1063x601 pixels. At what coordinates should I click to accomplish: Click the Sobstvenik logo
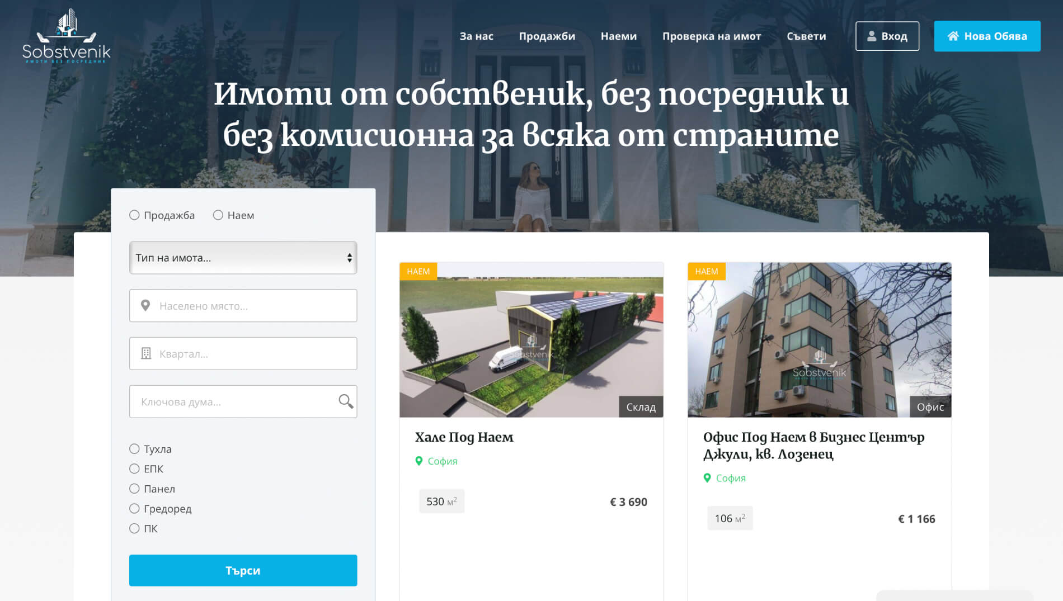pyautogui.click(x=67, y=36)
